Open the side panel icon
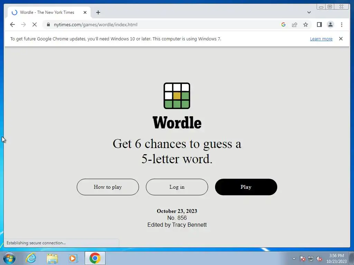 coord(319,24)
